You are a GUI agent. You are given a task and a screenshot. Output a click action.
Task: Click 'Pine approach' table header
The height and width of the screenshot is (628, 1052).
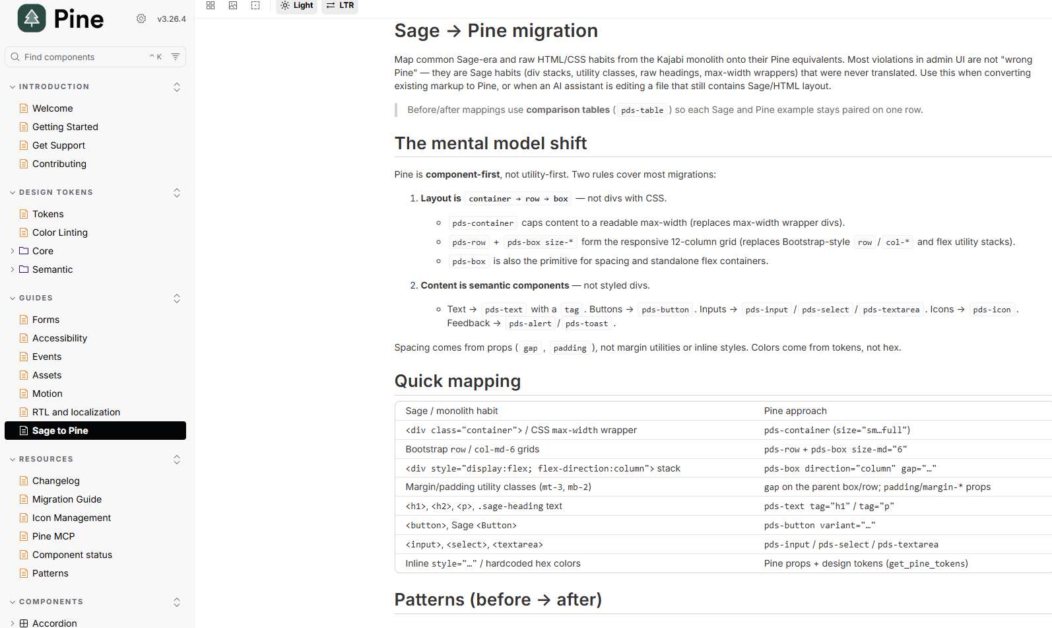click(x=795, y=411)
